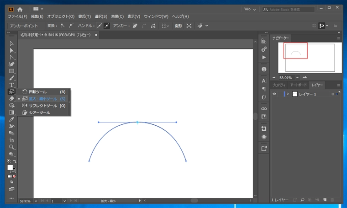Open the Edit Toolbar three dots

click(11, 198)
